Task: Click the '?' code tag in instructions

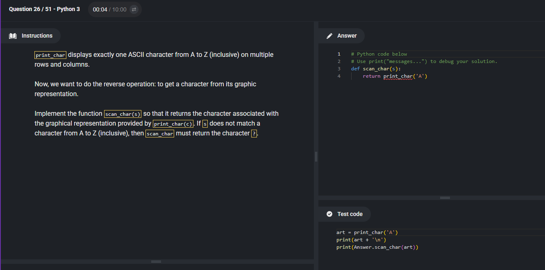Action: (x=254, y=134)
